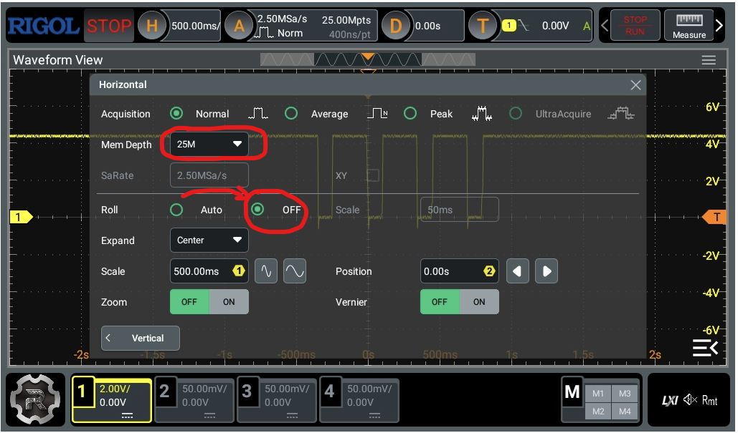Set Zoom to OFF

pos(189,301)
